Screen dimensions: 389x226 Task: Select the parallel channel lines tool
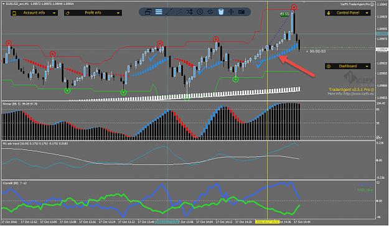179,12
